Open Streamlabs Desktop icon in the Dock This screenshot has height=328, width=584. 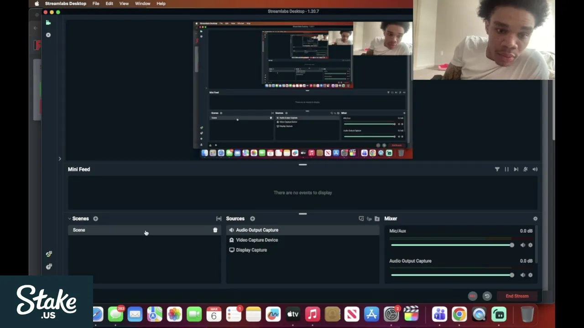pyautogui.click(x=499, y=314)
